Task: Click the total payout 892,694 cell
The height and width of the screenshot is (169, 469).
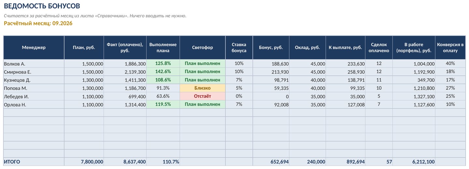Action: pyautogui.click(x=346, y=162)
